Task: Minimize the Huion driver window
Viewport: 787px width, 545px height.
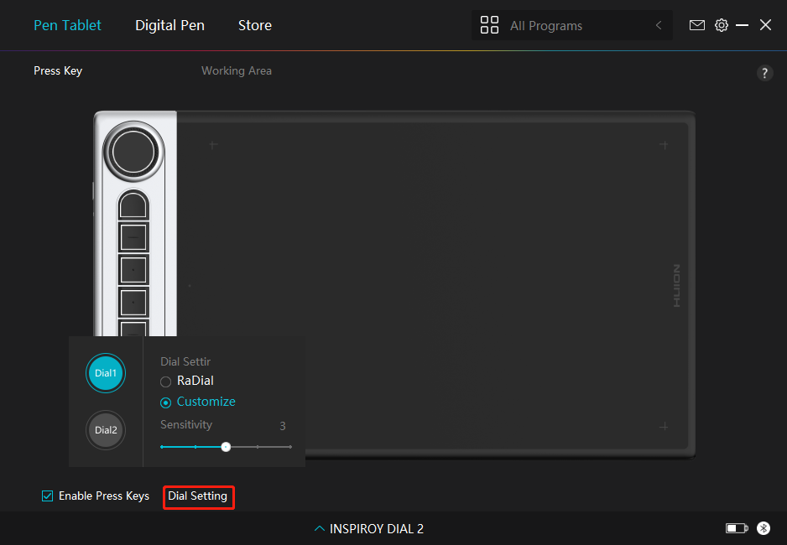Action: pos(743,25)
